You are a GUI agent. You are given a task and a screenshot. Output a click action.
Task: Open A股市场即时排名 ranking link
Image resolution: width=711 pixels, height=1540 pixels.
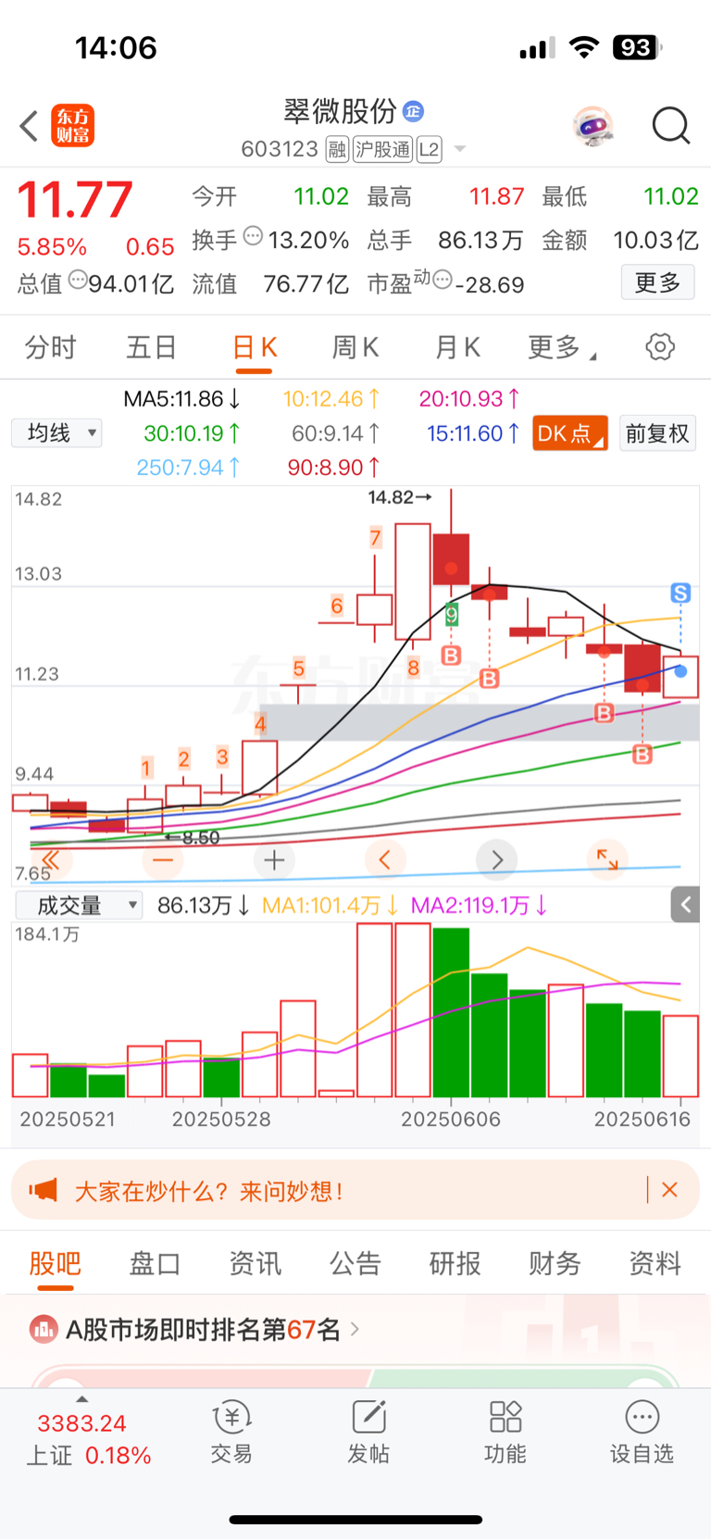pos(212,1330)
